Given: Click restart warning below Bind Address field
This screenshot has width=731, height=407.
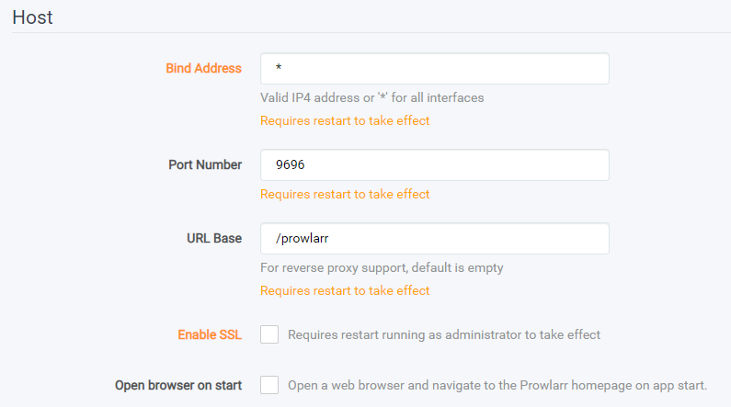Looking at the screenshot, I should 345,120.
